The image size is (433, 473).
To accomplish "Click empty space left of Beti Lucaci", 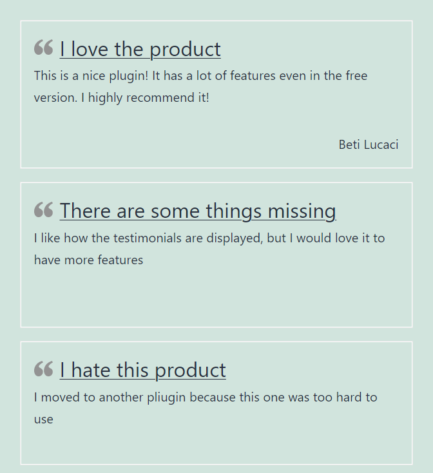I will click(x=181, y=145).
